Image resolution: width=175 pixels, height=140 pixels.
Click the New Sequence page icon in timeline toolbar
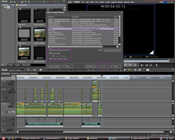point(28,70)
